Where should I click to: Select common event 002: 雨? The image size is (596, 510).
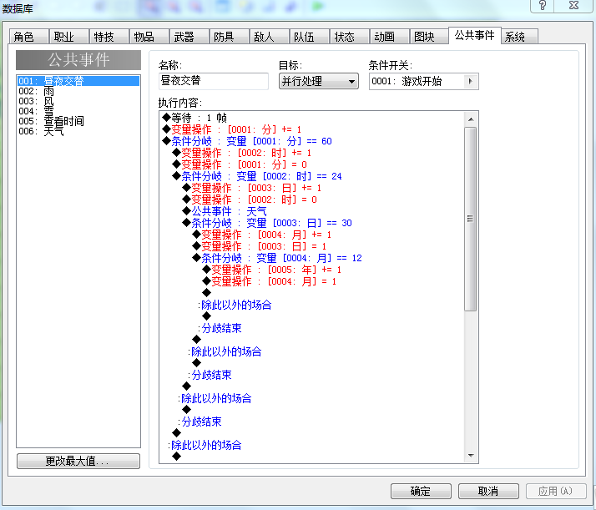tap(78, 91)
